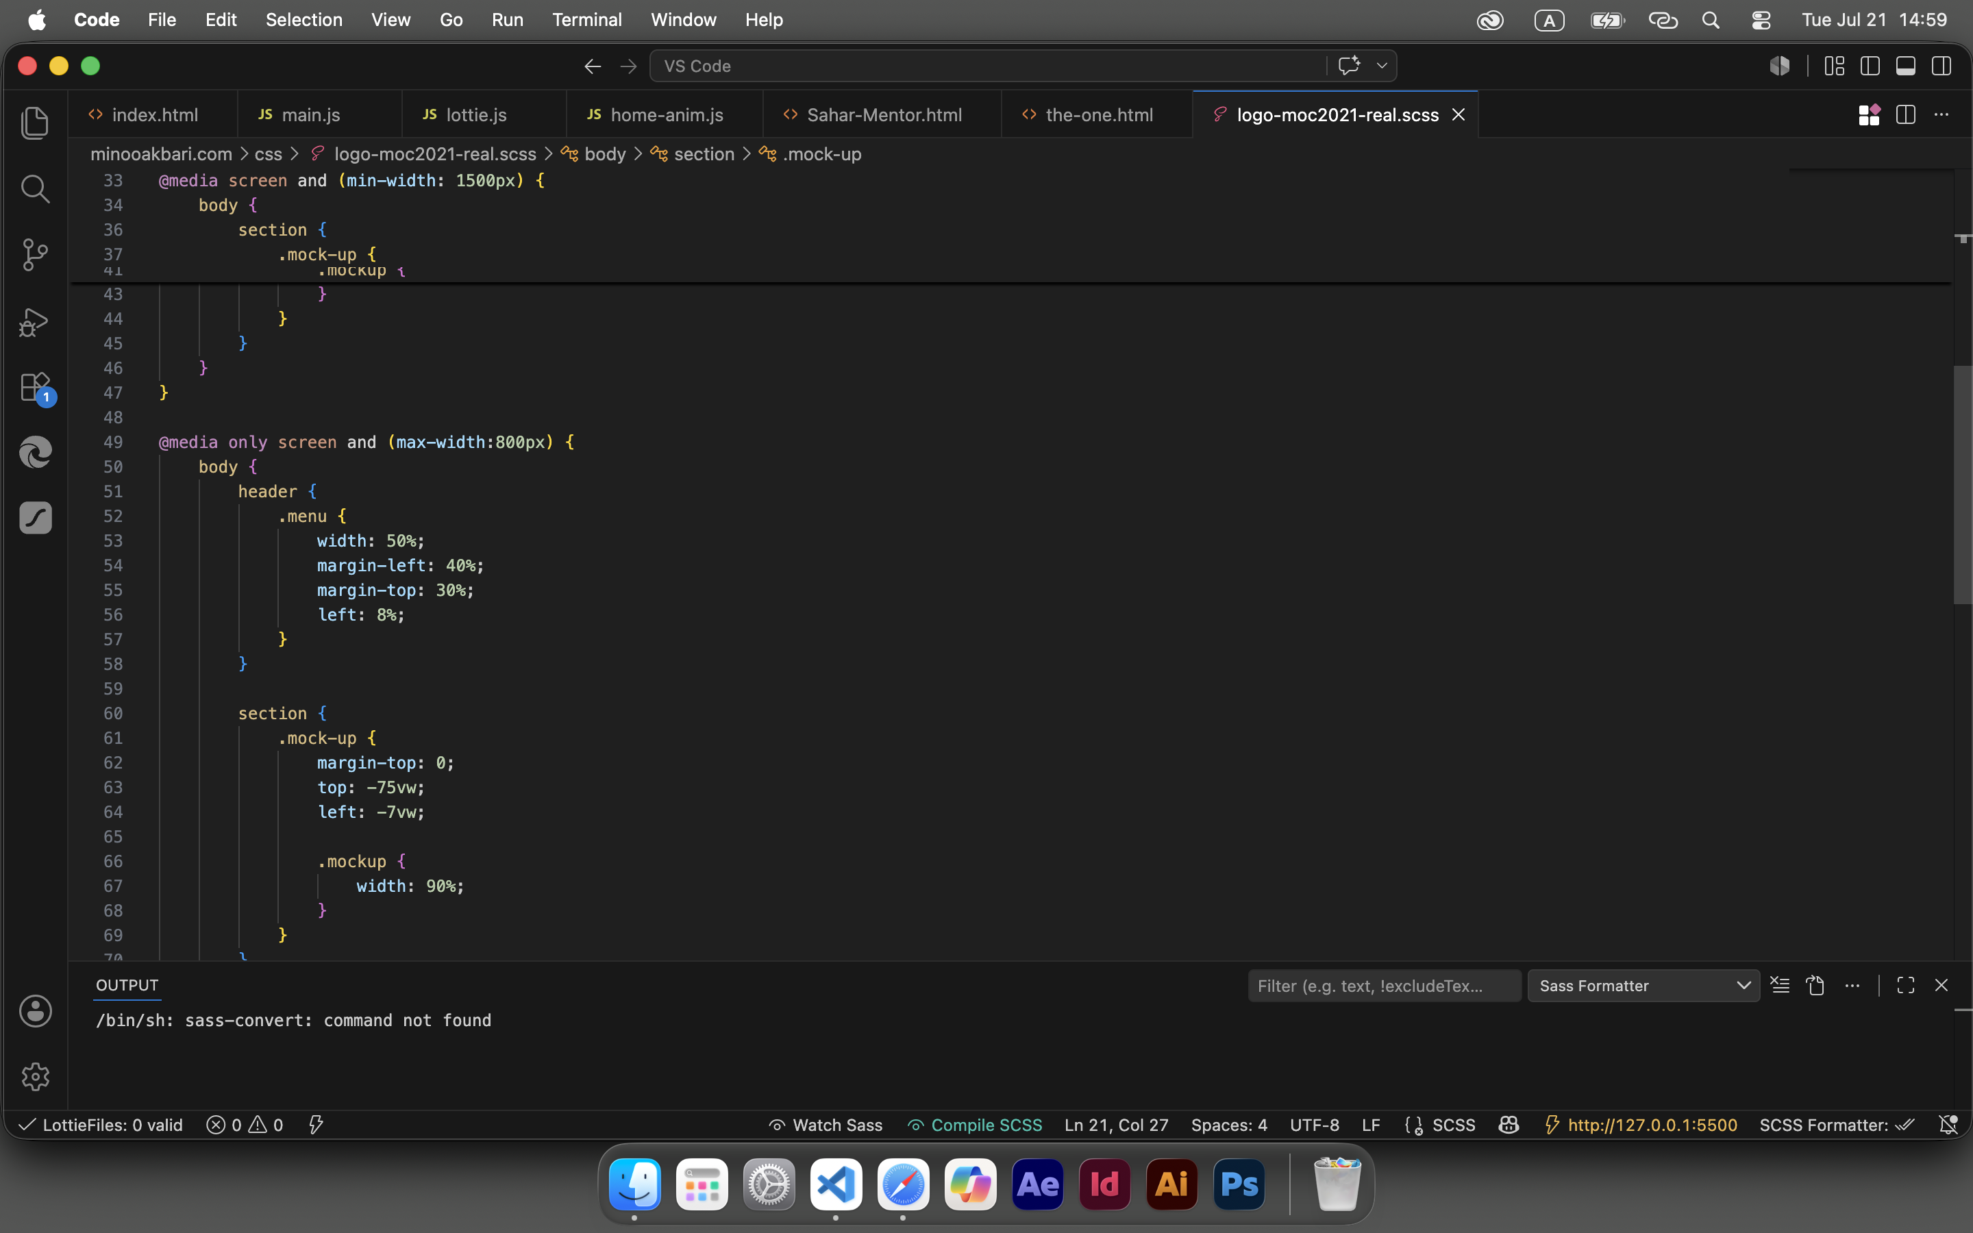Toggle the notifications bell icon
Viewport: 1973px width, 1233px height.
coord(1948,1125)
